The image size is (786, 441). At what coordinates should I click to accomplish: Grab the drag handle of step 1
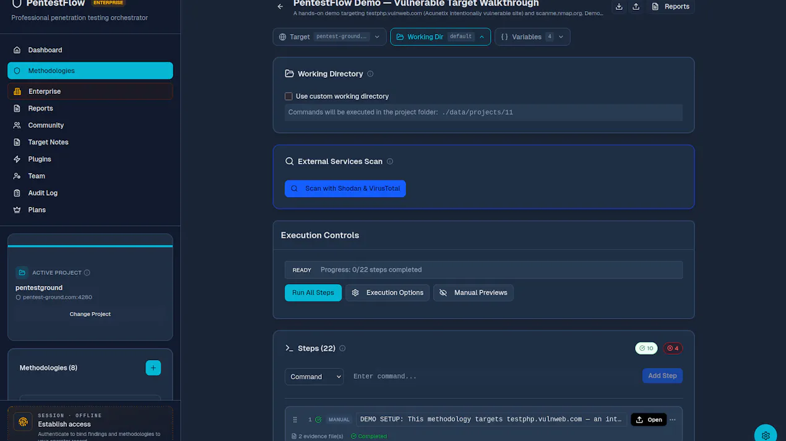tap(295, 419)
